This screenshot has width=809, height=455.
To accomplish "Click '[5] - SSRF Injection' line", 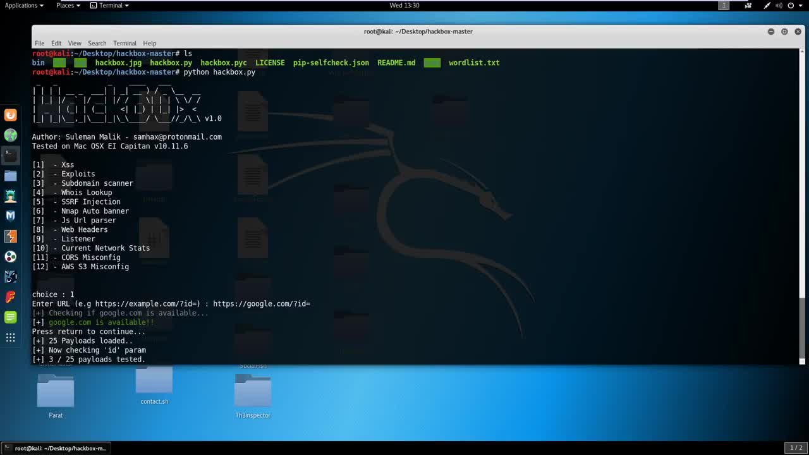I will (x=76, y=202).
